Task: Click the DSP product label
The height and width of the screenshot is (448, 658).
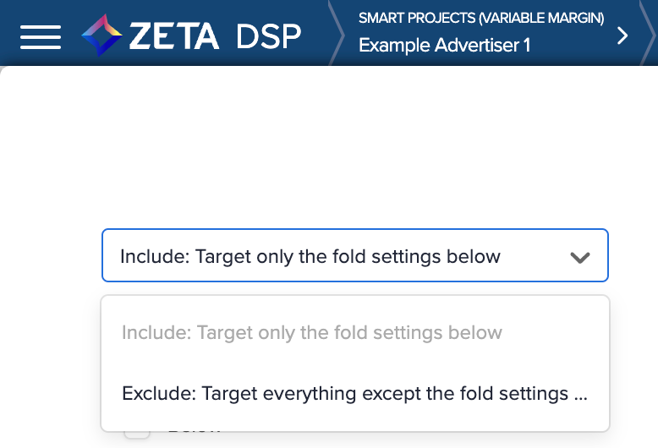Action: [x=268, y=36]
